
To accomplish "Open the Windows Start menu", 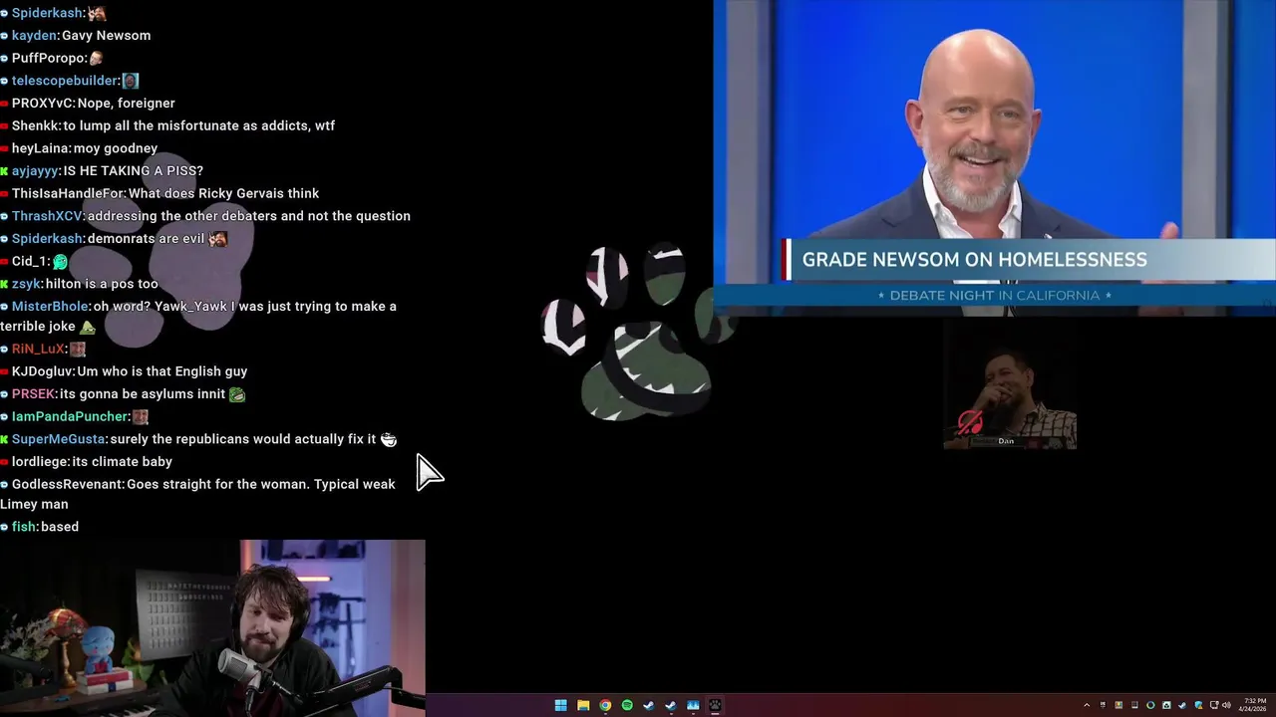I will (x=560, y=705).
